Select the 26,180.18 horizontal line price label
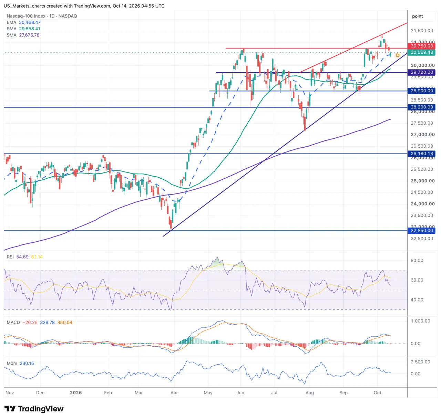Screen dimensions: 441x420 (422, 154)
